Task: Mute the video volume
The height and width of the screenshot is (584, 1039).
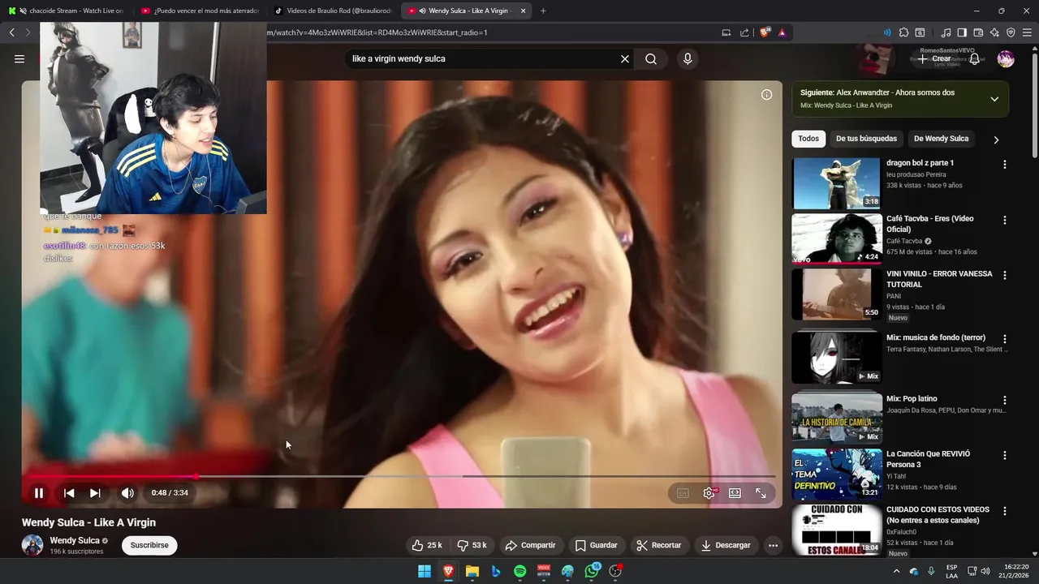Action: (x=127, y=493)
